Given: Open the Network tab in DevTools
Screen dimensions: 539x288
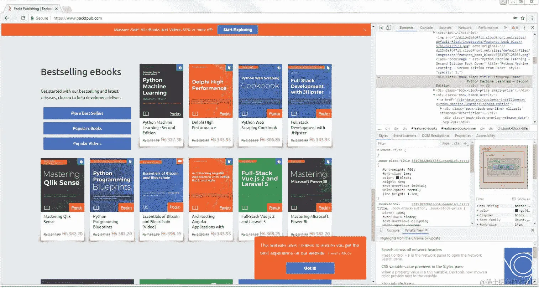Looking at the screenshot, I should pos(465,27).
